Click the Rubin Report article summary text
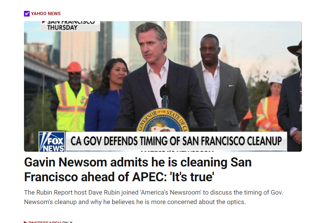 (x=153, y=197)
